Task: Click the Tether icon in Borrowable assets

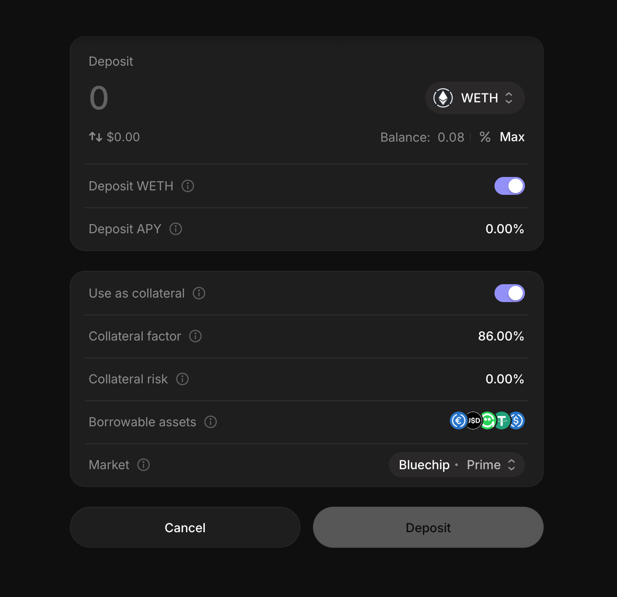Action: (x=503, y=420)
